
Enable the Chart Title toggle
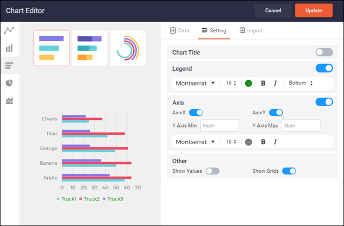[x=324, y=52]
